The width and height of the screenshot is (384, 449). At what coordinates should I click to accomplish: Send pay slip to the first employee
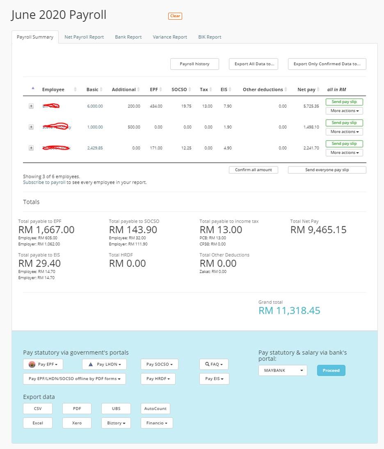coord(344,102)
